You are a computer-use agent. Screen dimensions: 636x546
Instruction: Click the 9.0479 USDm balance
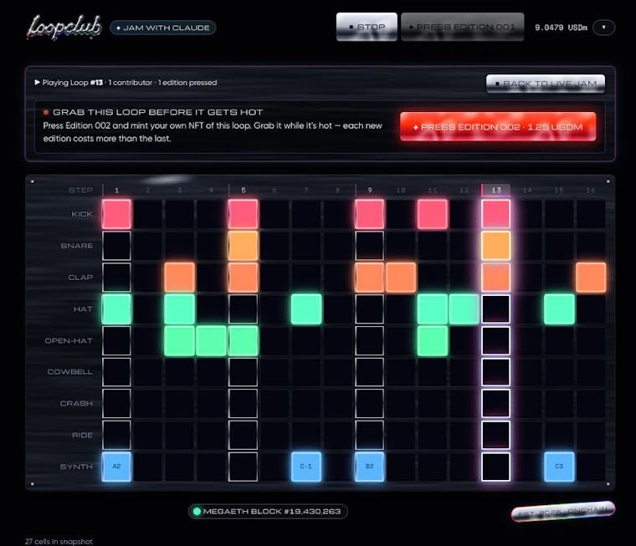coord(561,28)
